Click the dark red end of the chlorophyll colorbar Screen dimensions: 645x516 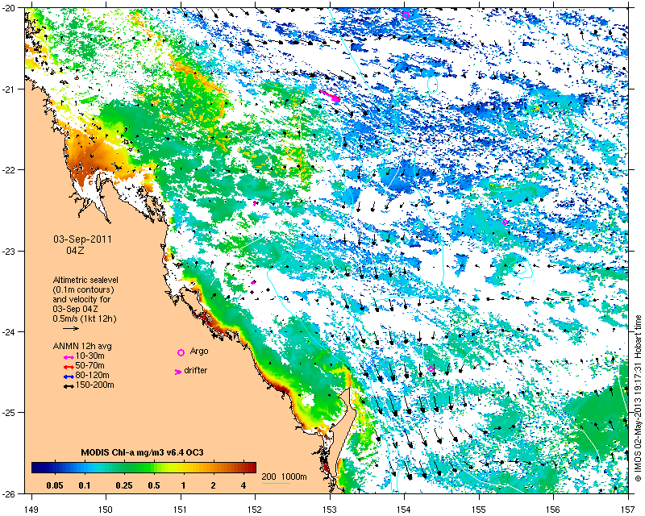click(x=252, y=468)
